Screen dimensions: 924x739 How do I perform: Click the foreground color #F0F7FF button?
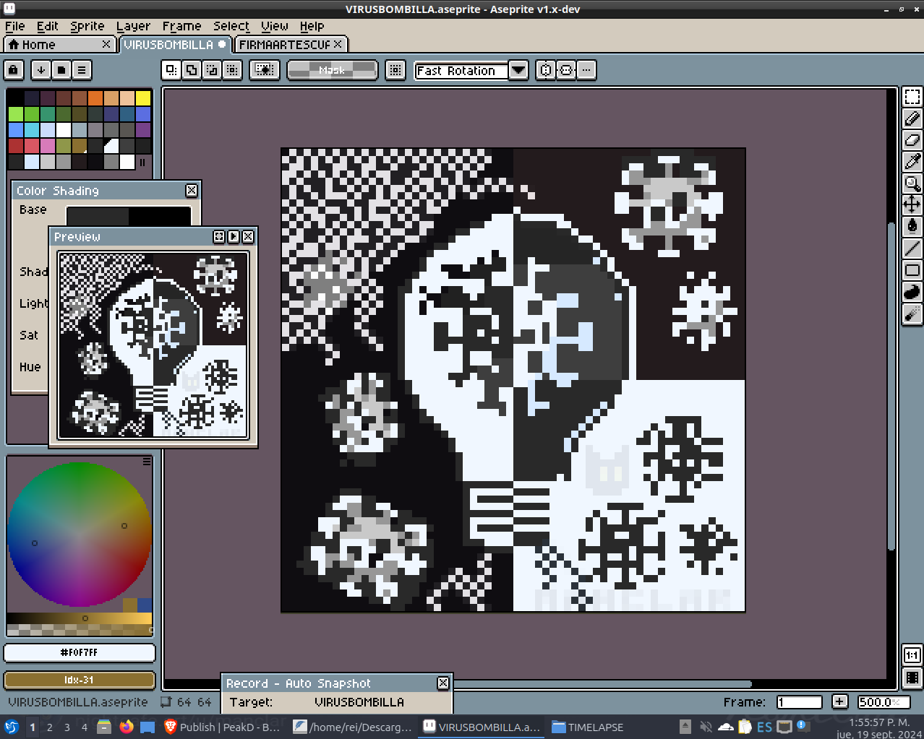[80, 652]
